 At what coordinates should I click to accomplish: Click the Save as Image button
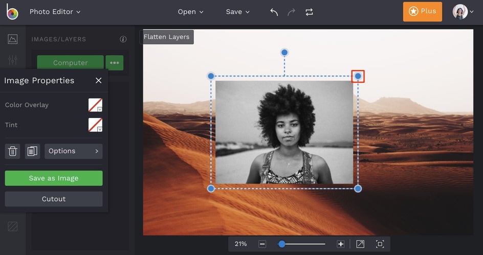coord(54,178)
